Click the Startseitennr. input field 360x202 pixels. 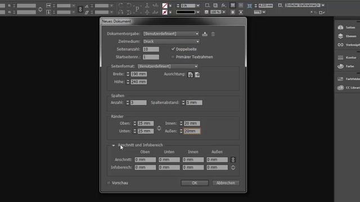tap(151, 57)
